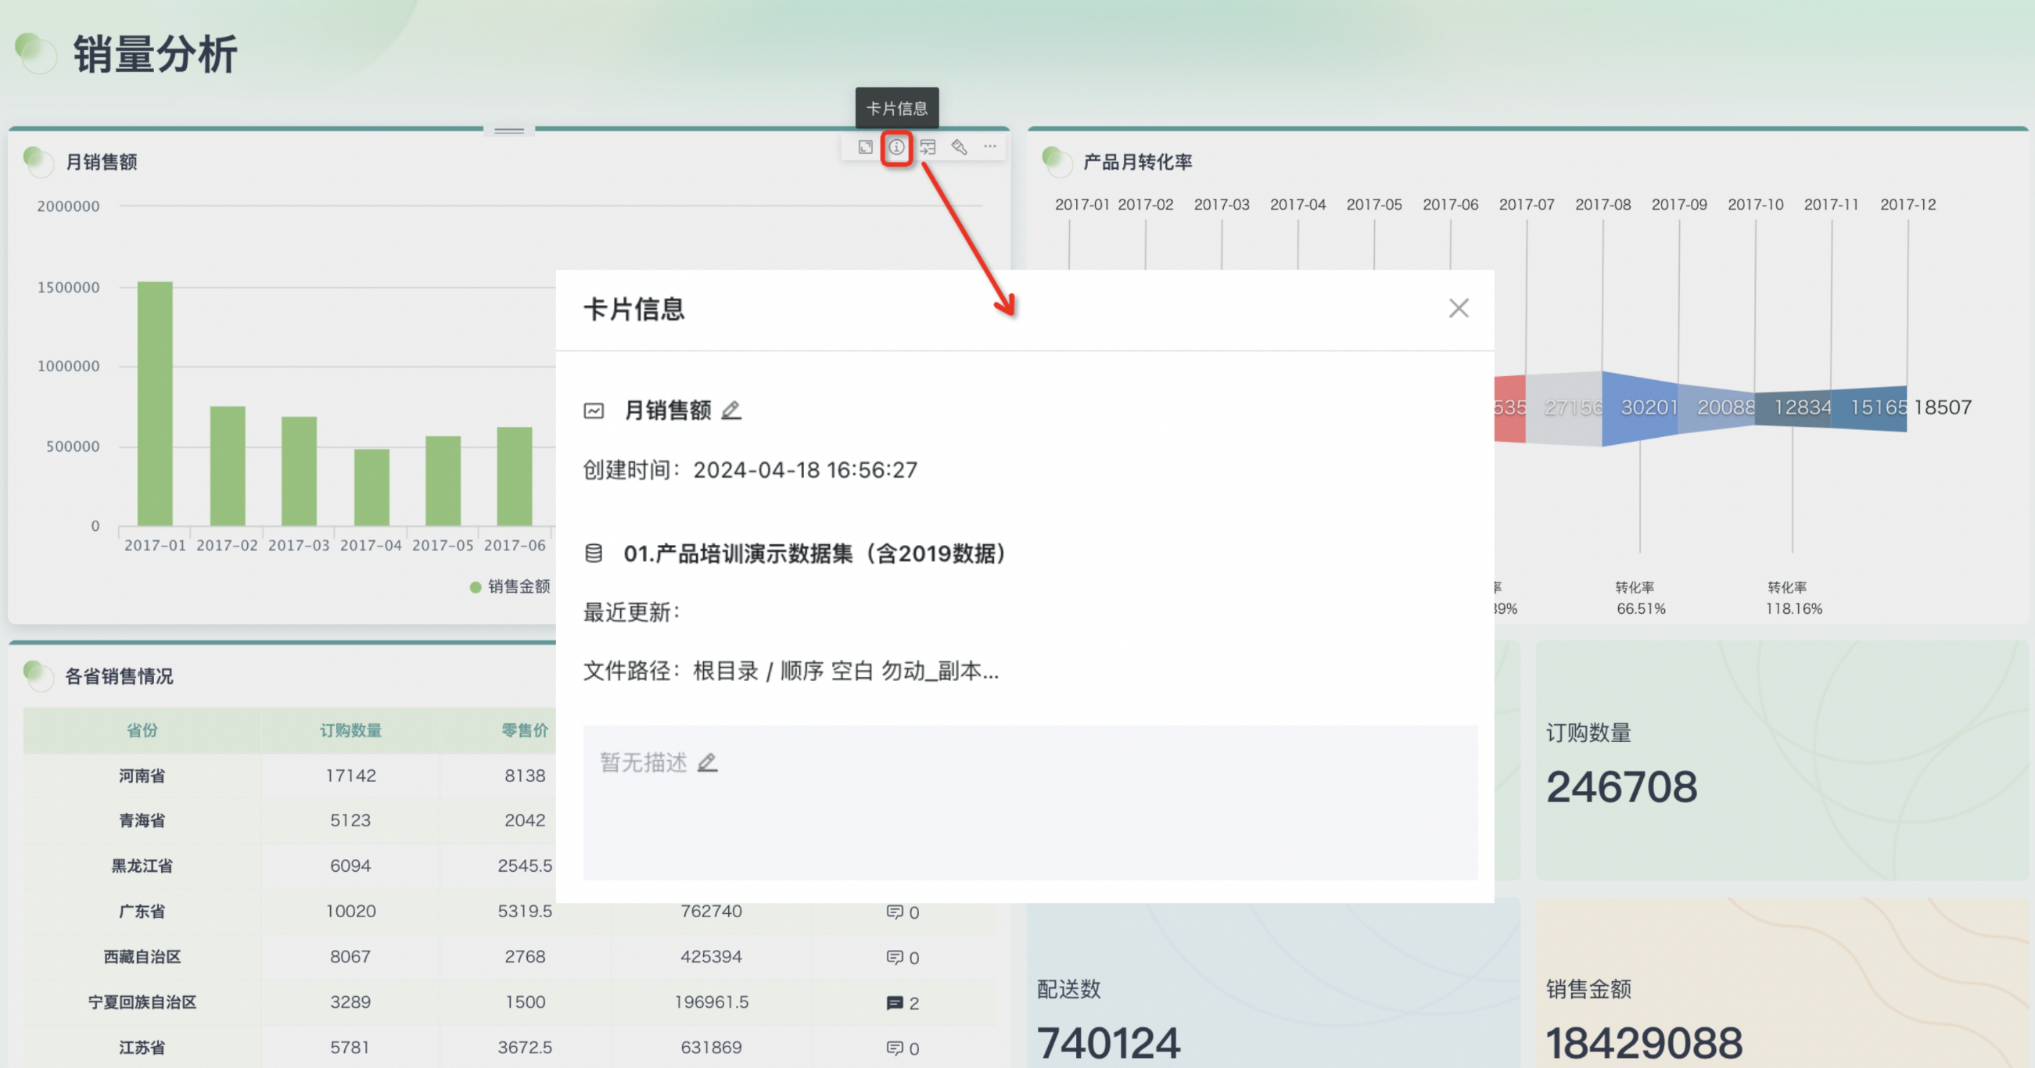Toggle the 销售金额 legend item
The image size is (2035, 1068).
pos(510,586)
